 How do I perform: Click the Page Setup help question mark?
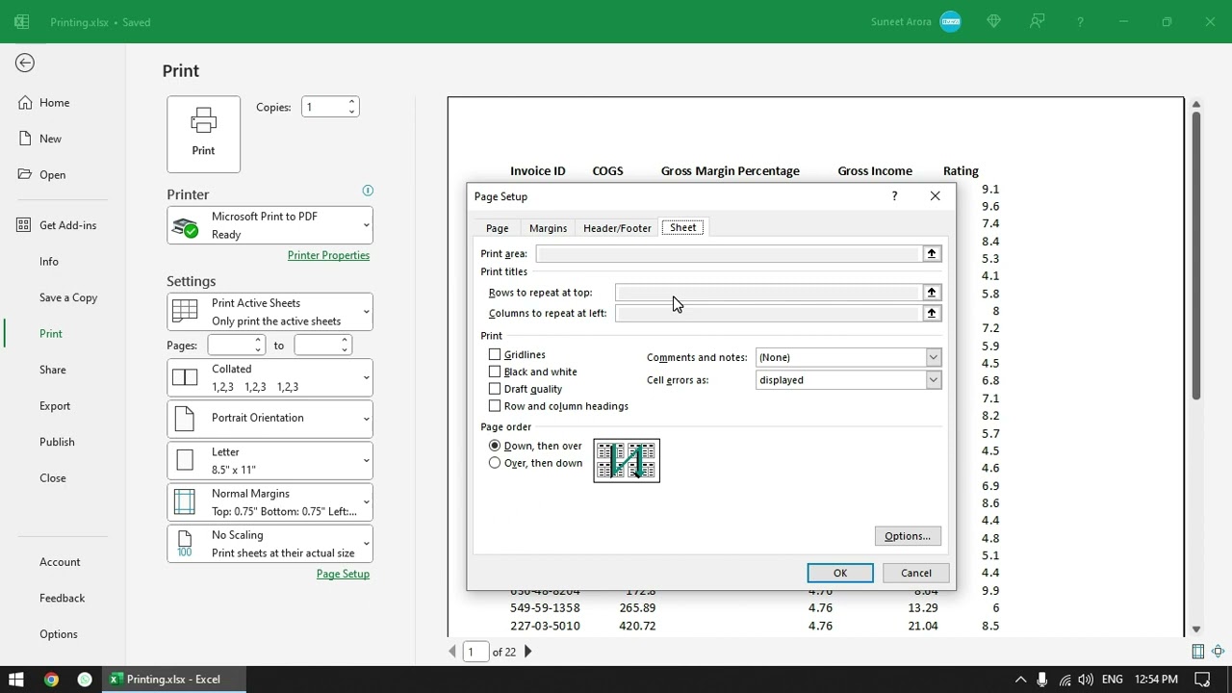(x=894, y=196)
